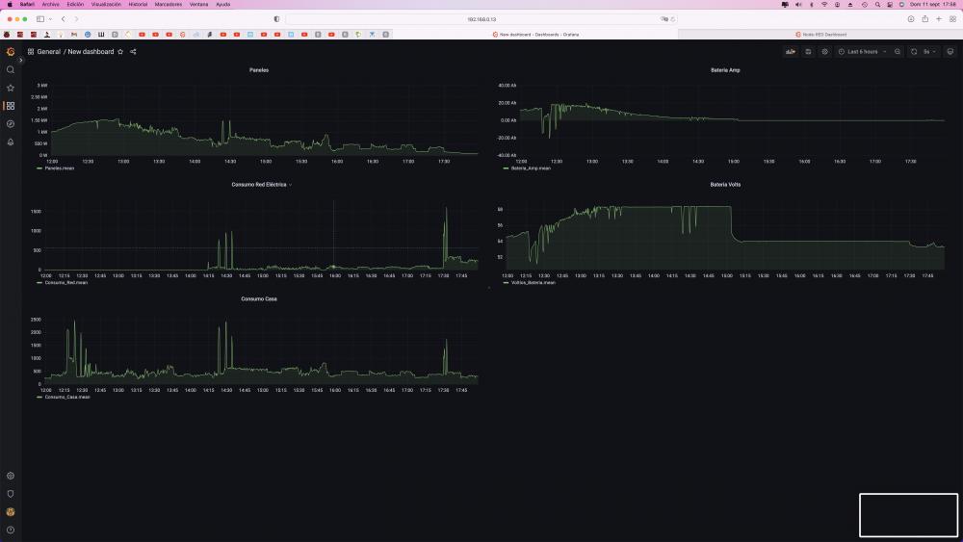963x542 pixels.
Task: Star the New dashboard
Action: (120, 52)
